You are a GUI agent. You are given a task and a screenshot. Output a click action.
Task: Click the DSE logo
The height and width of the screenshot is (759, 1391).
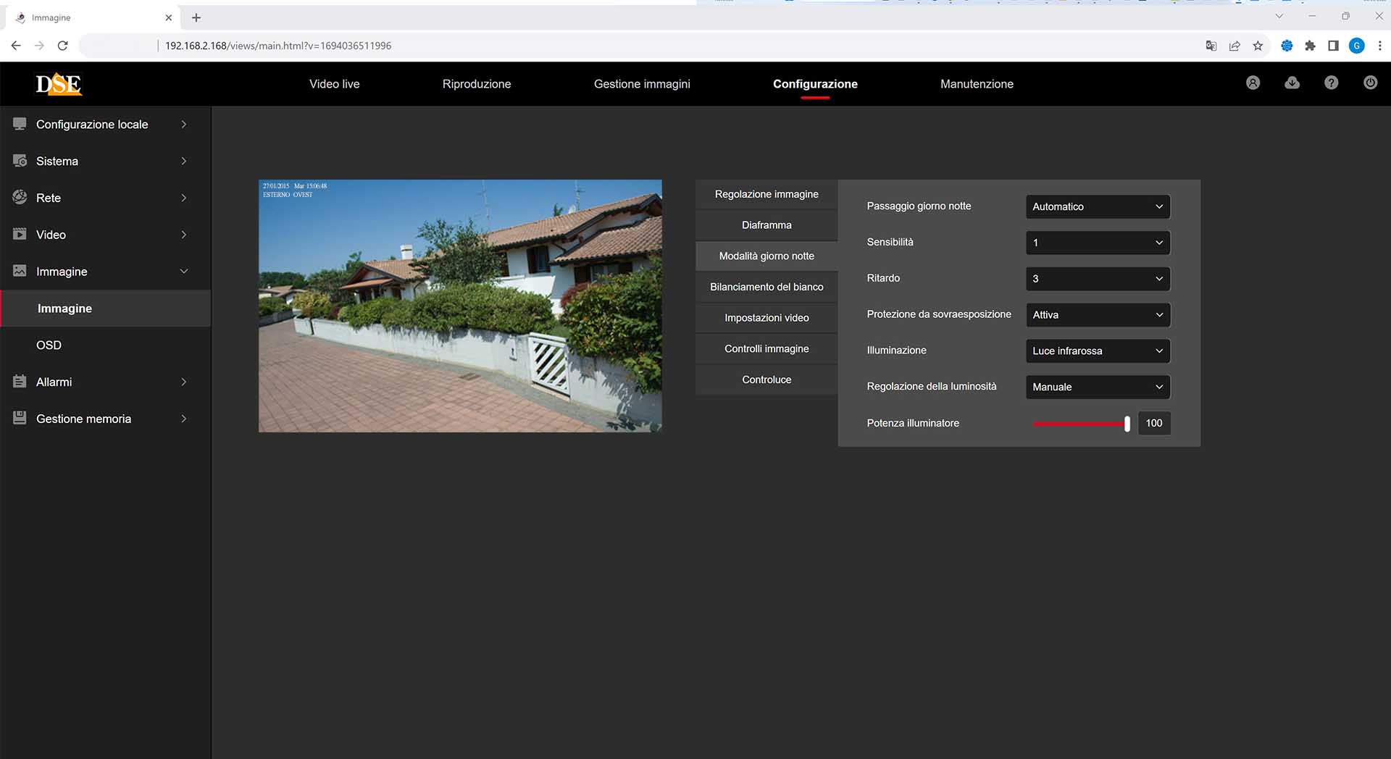click(x=59, y=84)
